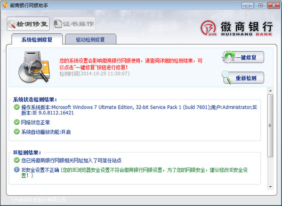Click the vertical scrollbar thumb
Screen dimensions: 282x206
[x=270, y=126]
